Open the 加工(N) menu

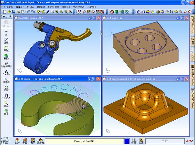[x=66, y=7]
